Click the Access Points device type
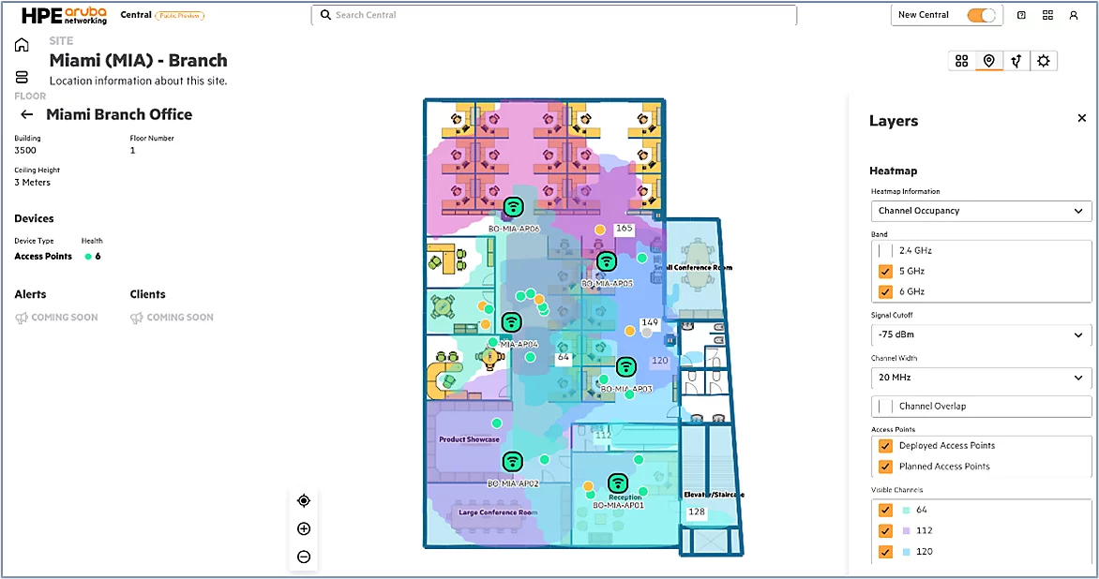The width and height of the screenshot is (1099, 579). [x=43, y=257]
